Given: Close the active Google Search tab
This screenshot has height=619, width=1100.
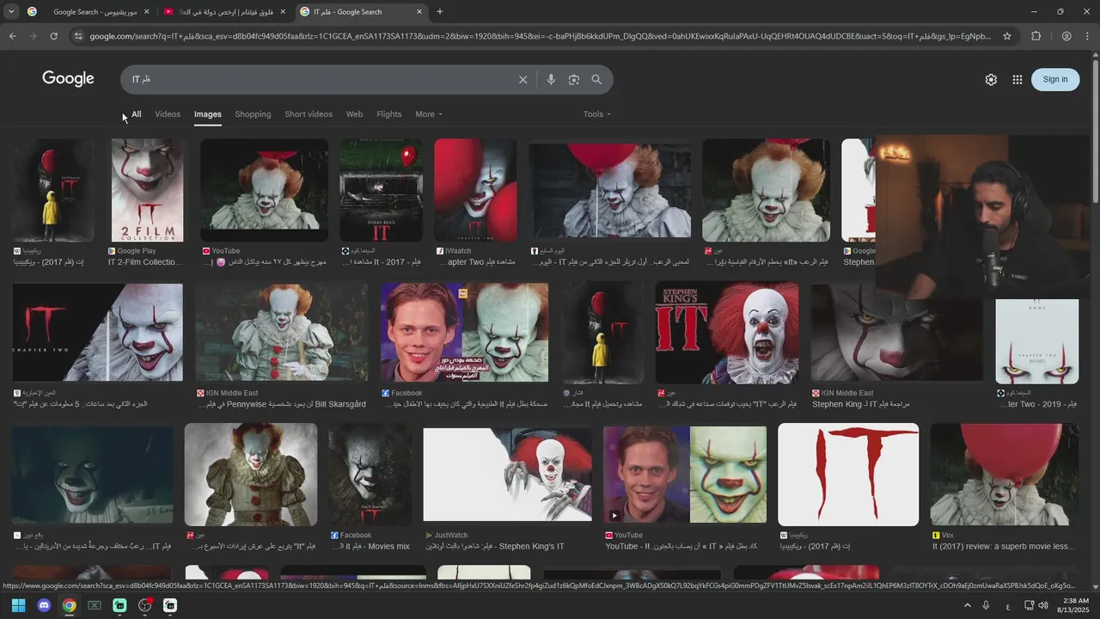Looking at the screenshot, I should point(419,12).
